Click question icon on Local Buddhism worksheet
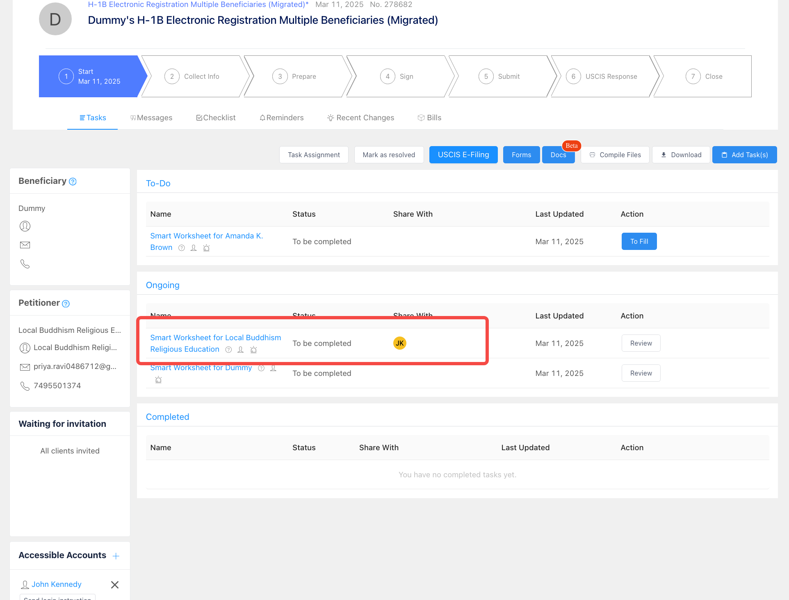 coord(229,350)
